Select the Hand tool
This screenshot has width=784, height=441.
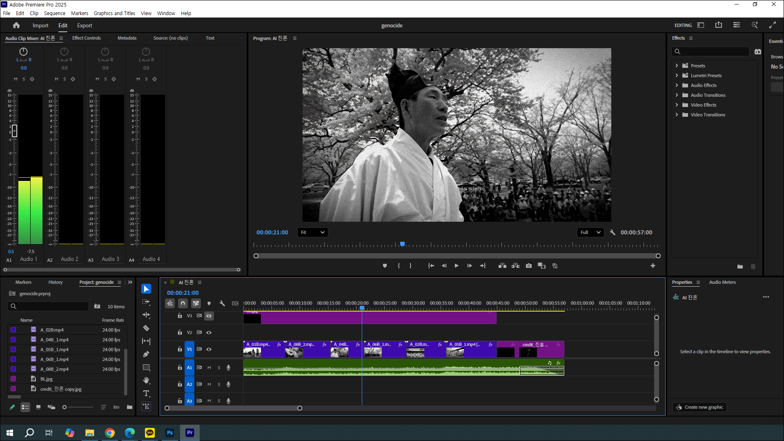click(146, 381)
